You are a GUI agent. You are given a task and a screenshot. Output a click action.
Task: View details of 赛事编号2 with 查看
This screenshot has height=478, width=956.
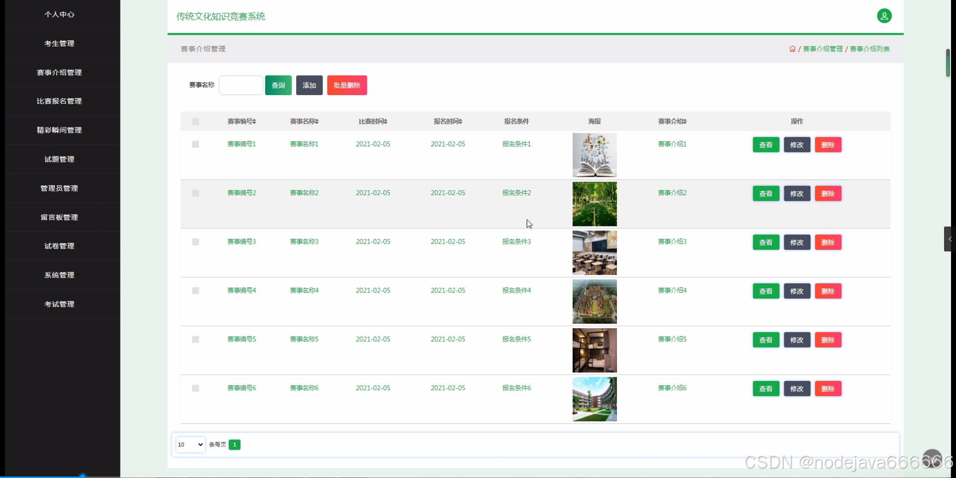click(766, 194)
